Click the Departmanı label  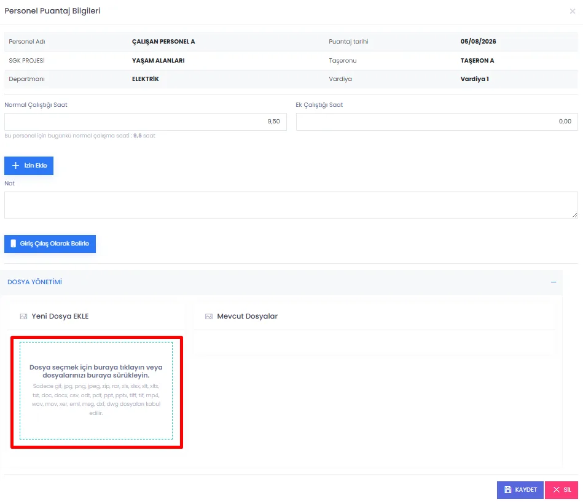[x=27, y=79]
